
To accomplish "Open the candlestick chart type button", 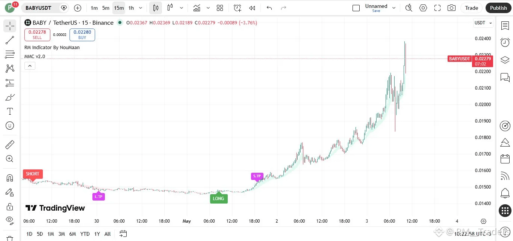I will [156, 8].
